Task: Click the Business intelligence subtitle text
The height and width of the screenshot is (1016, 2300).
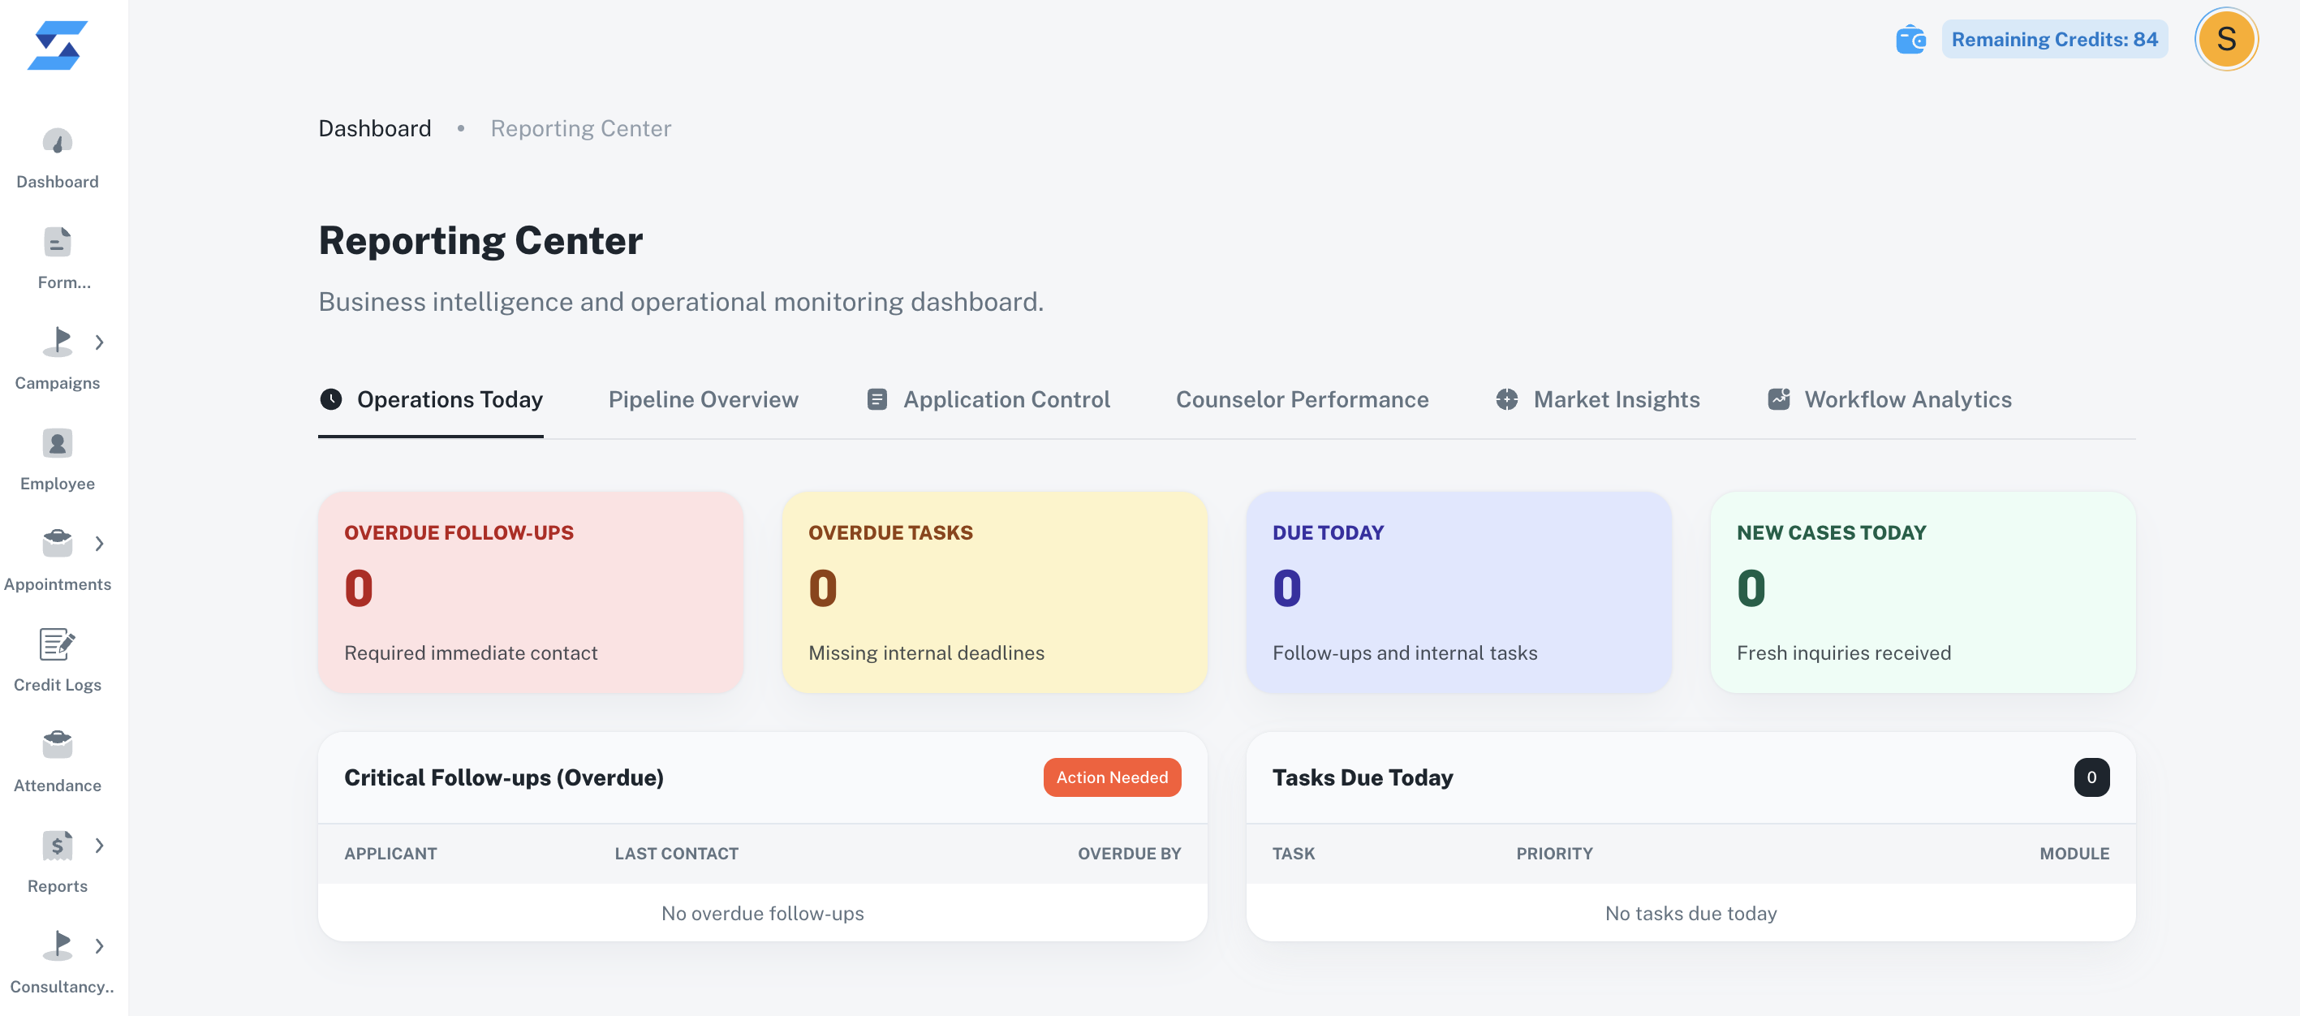Action: click(x=680, y=302)
